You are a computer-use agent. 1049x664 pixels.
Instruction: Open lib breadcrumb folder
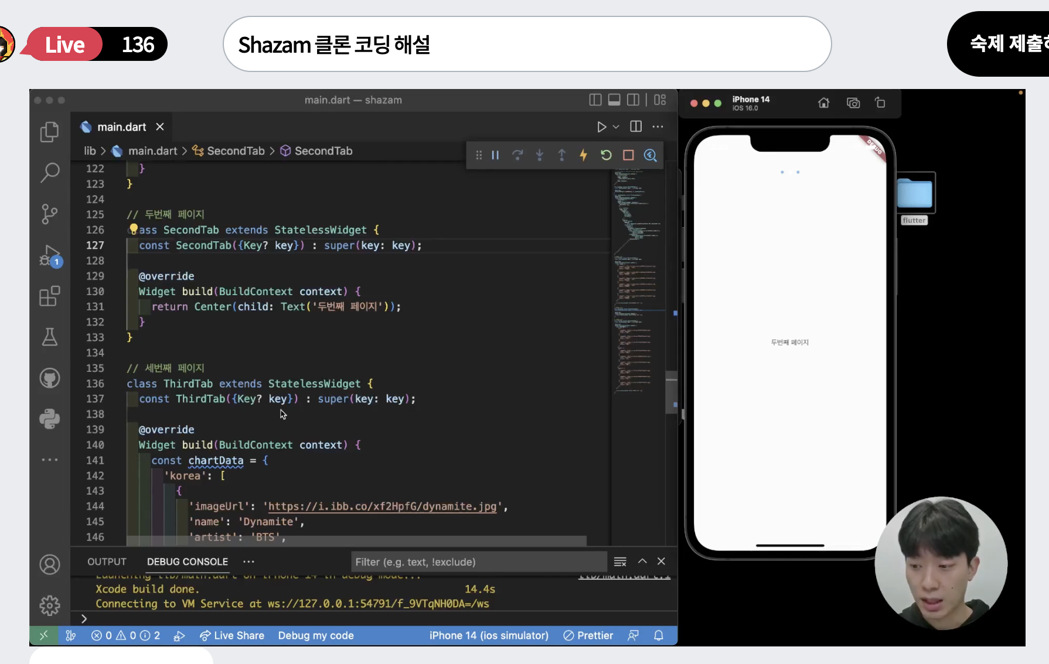pyautogui.click(x=90, y=151)
